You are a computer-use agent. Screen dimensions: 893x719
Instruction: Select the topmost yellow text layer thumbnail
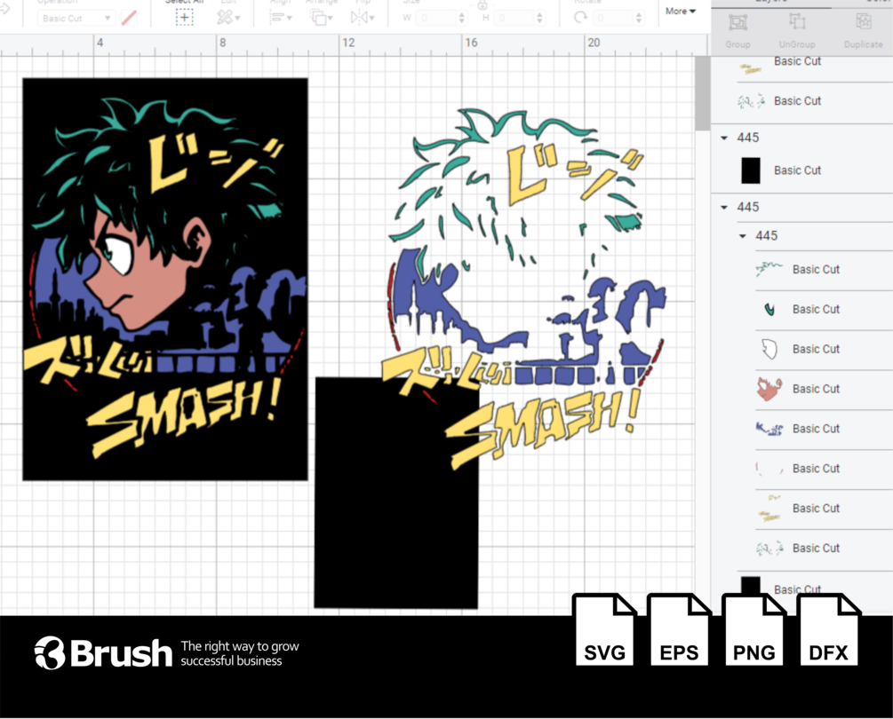[751, 68]
